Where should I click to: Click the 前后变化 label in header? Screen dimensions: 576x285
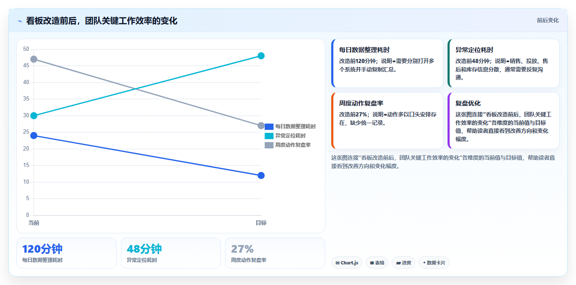[x=547, y=20]
